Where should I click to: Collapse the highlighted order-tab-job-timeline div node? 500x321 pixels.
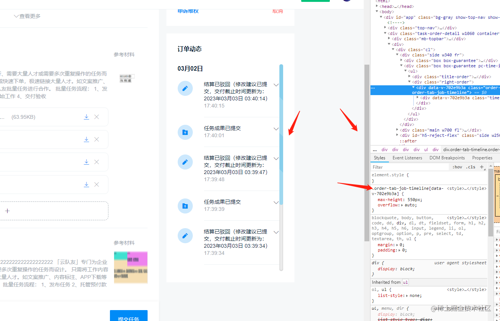click(x=413, y=88)
